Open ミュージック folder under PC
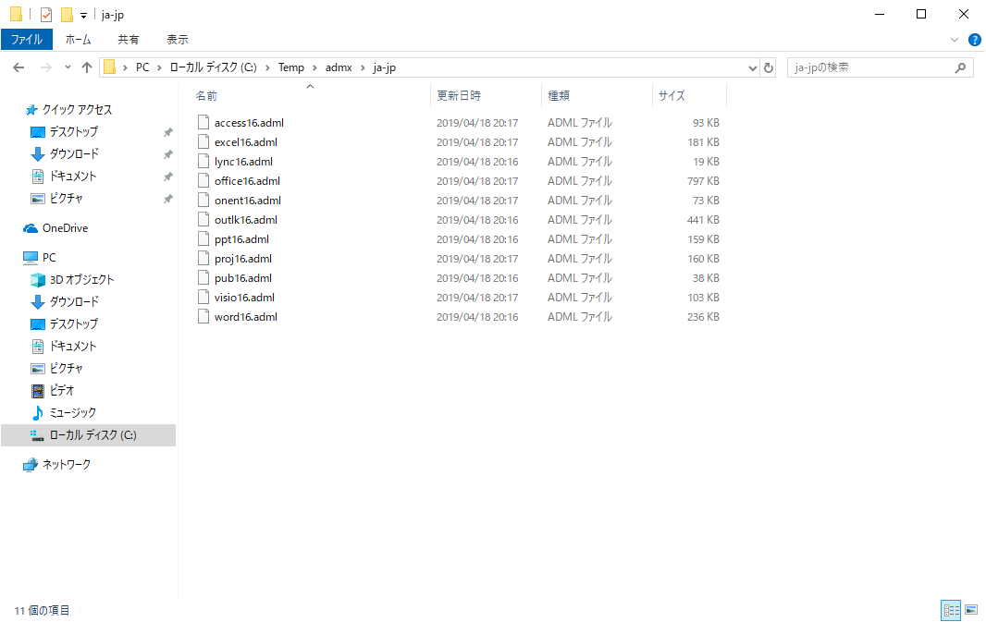Image resolution: width=986 pixels, height=622 pixels. coord(64,413)
